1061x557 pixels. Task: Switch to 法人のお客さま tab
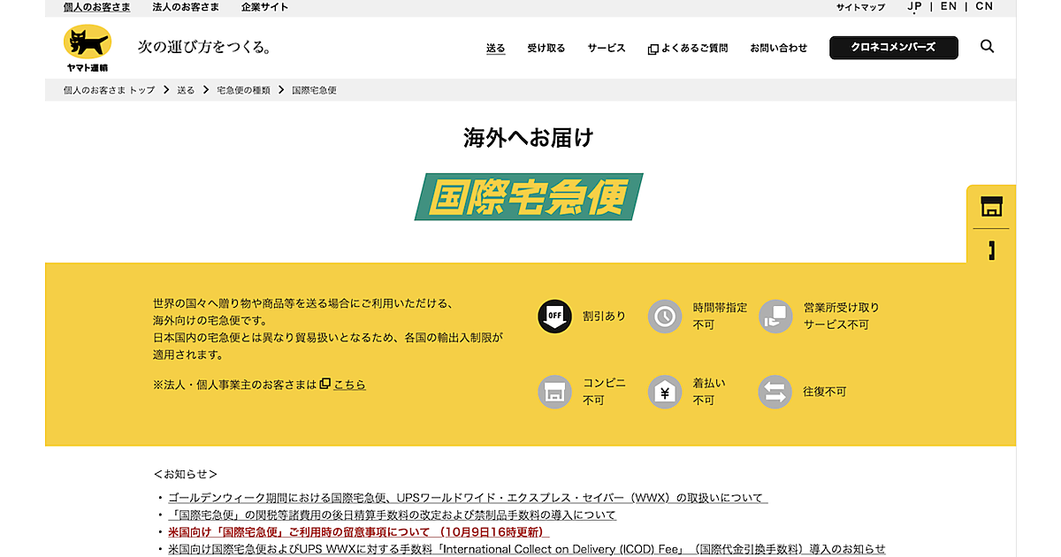[x=185, y=7]
